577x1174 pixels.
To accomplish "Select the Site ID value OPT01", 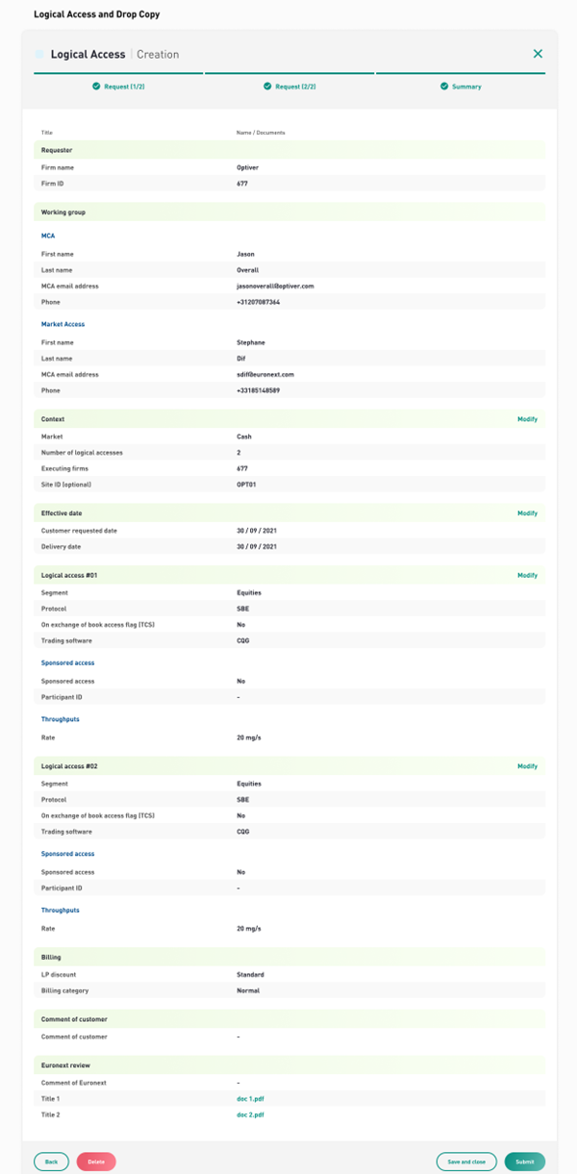I will point(246,484).
